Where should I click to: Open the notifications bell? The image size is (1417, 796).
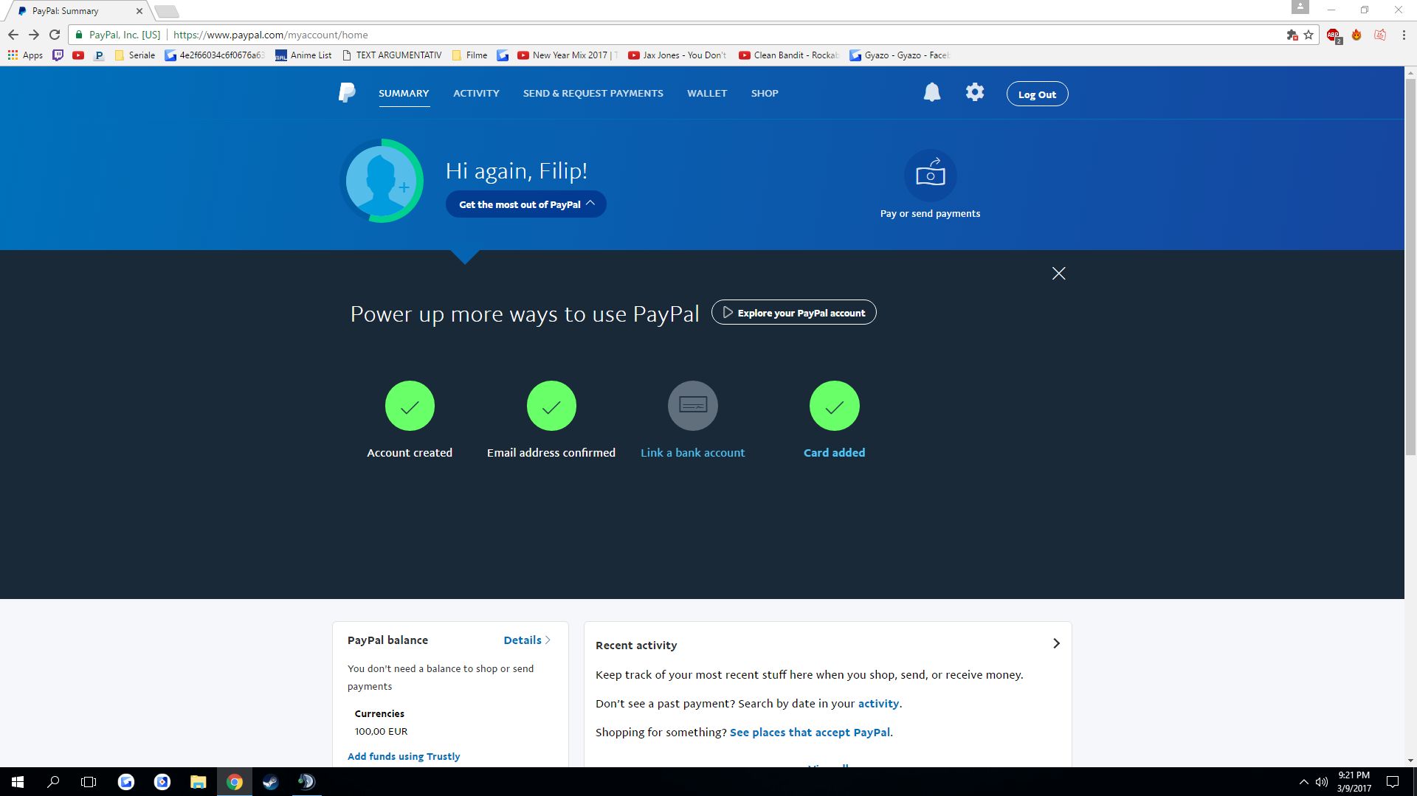932,92
